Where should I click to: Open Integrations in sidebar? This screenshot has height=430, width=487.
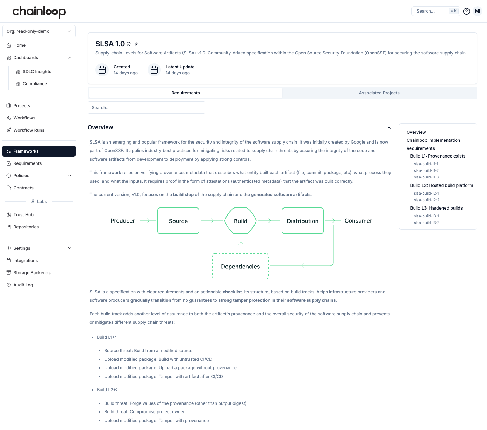tap(26, 261)
